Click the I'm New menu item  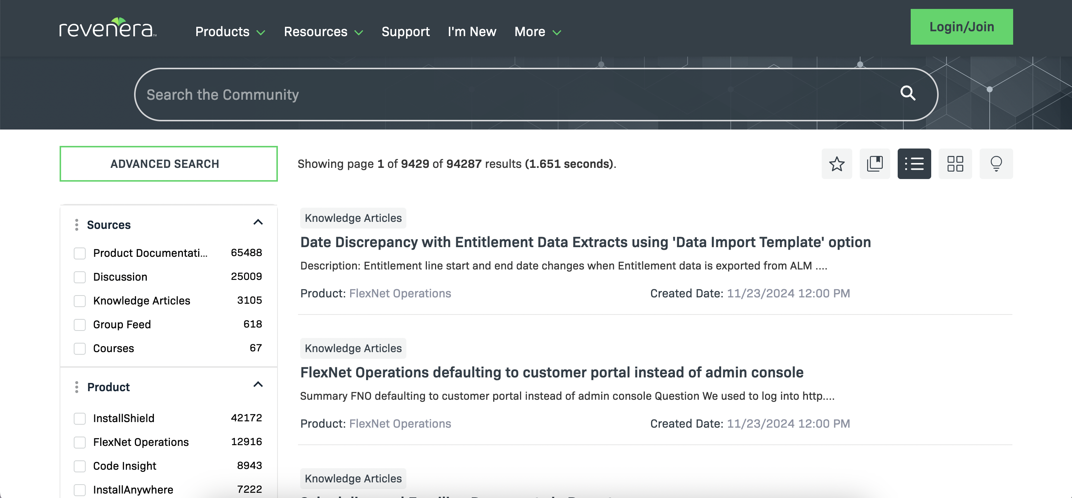pos(472,31)
